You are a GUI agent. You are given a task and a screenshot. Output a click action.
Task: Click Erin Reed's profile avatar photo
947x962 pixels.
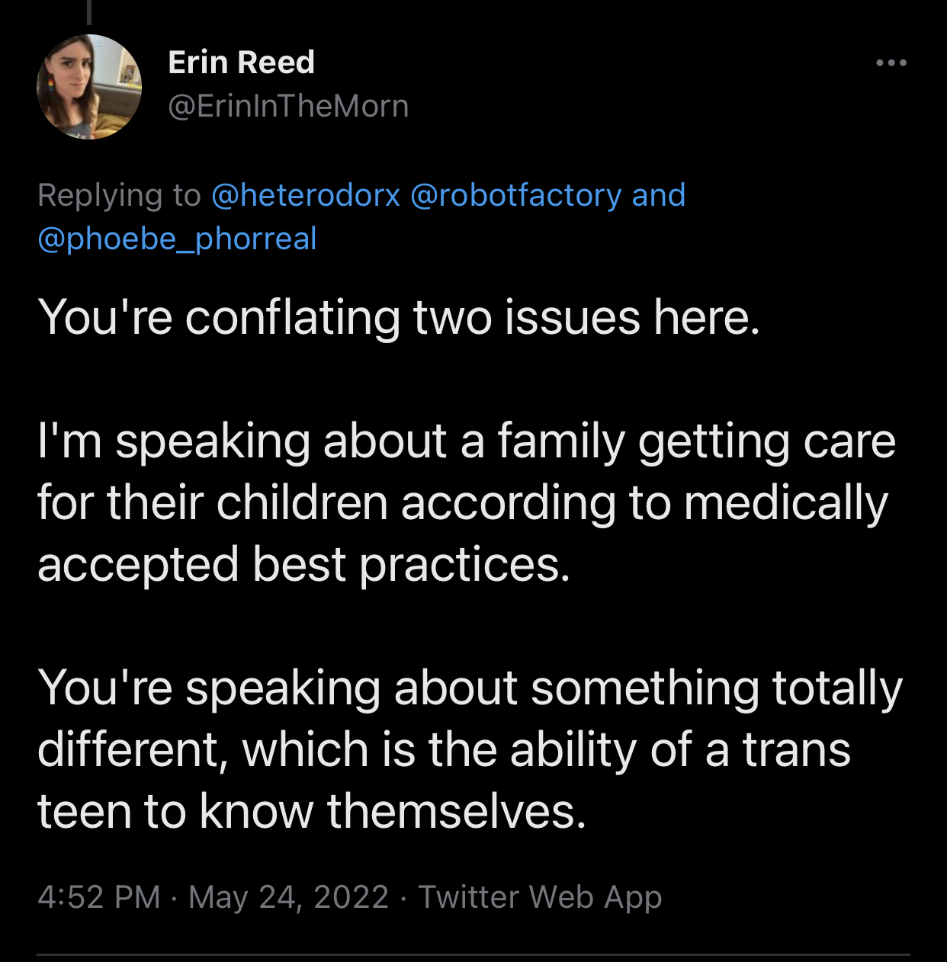89,87
